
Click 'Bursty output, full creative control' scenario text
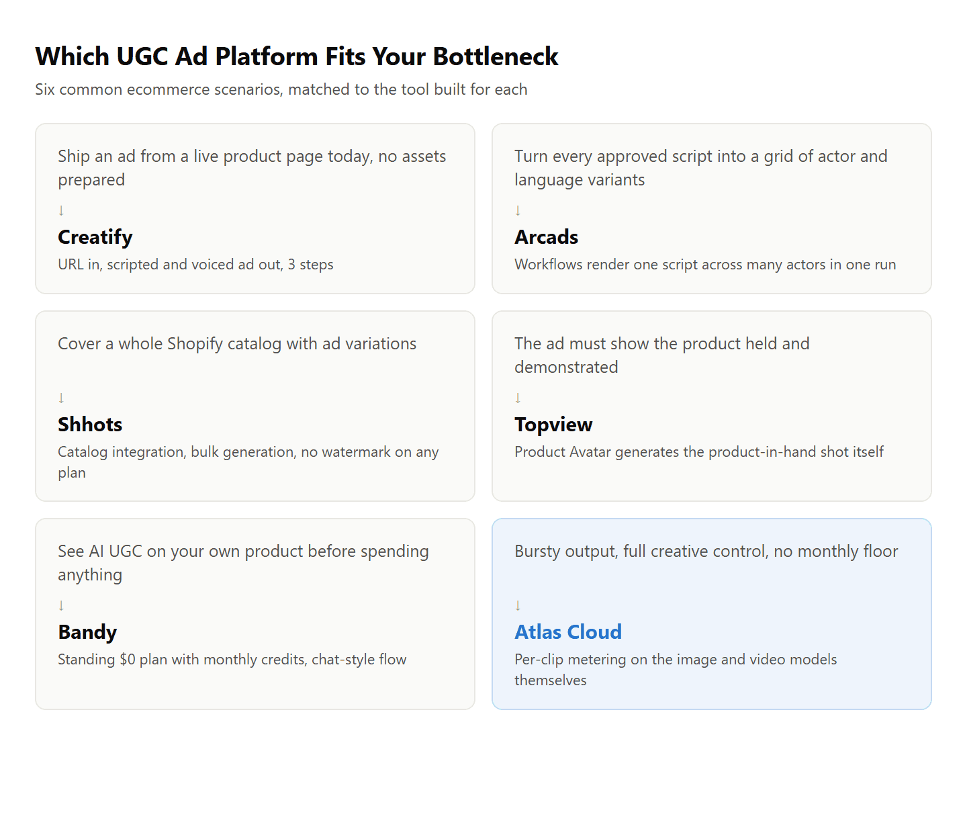(706, 552)
